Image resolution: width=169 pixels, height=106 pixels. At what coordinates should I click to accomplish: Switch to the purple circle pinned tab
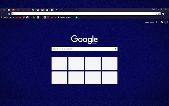pyautogui.click(x=4, y=10)
